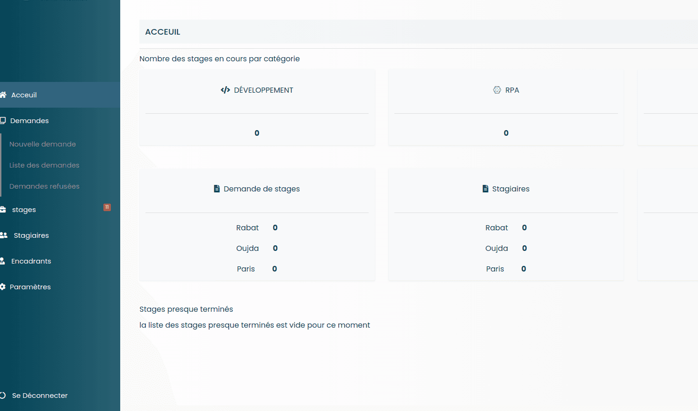The image size is (698, 411).
Task: Click the RPA card title
Action: tap(512, 90)
